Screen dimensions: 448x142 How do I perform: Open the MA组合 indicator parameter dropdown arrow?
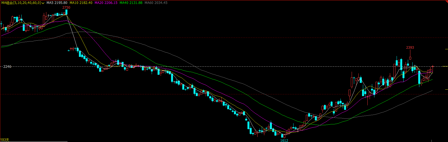(43, 3)
